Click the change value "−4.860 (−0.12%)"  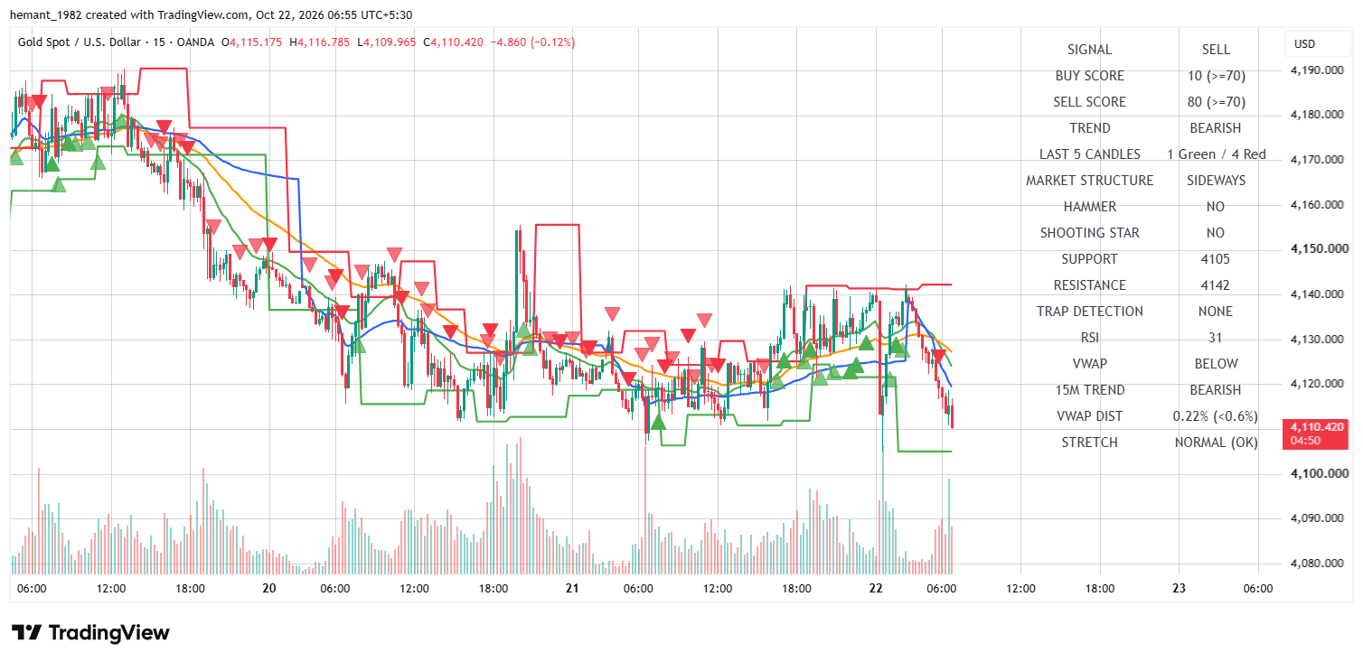532,42
